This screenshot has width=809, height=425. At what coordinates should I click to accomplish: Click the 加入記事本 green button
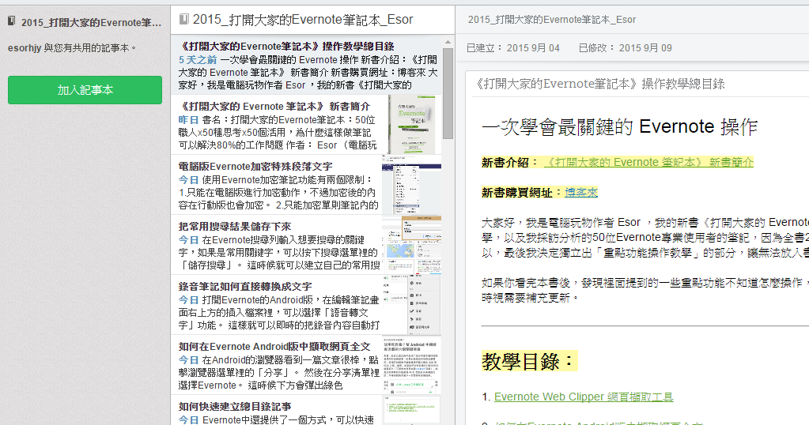(x=85, y=90)
